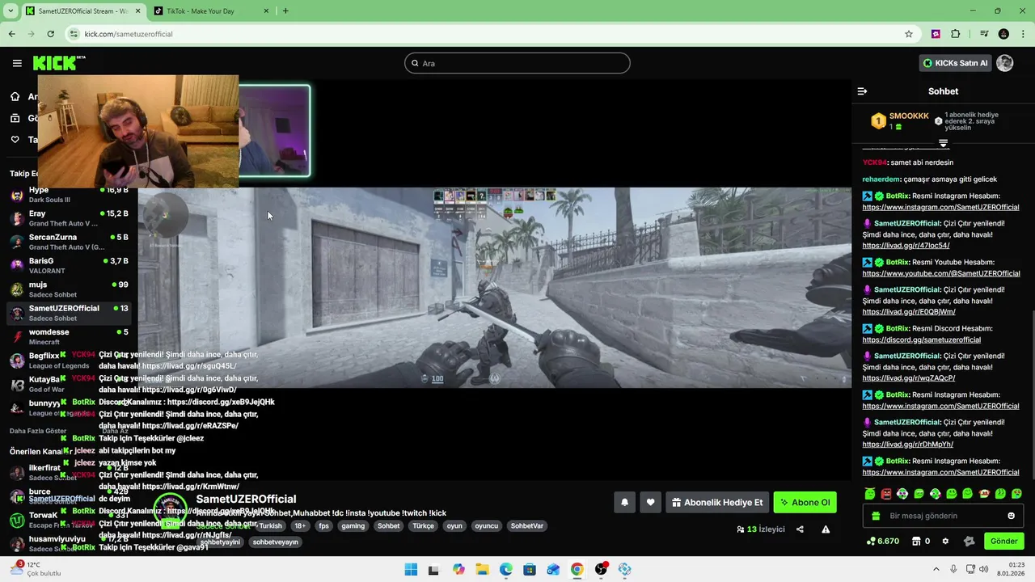Collapse the Sohbet chat panel
Image resolution: width=1035 pixels, height=582 pixels.
(x=862, y=91)
